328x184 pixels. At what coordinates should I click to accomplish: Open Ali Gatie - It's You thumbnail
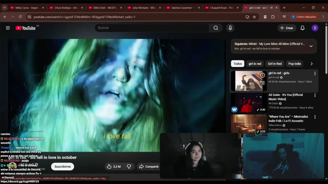[249, 103]
